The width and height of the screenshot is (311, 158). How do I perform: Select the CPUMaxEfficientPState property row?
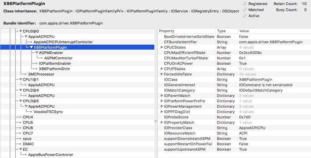[234, 53]
